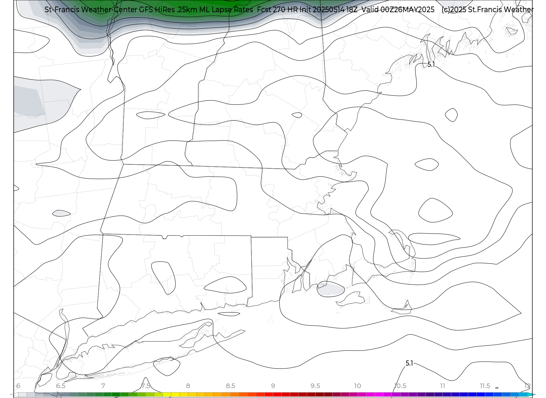Click the dark green segment of the color bar
Viewport: 546px width, 398px height.
click(116, 395)
